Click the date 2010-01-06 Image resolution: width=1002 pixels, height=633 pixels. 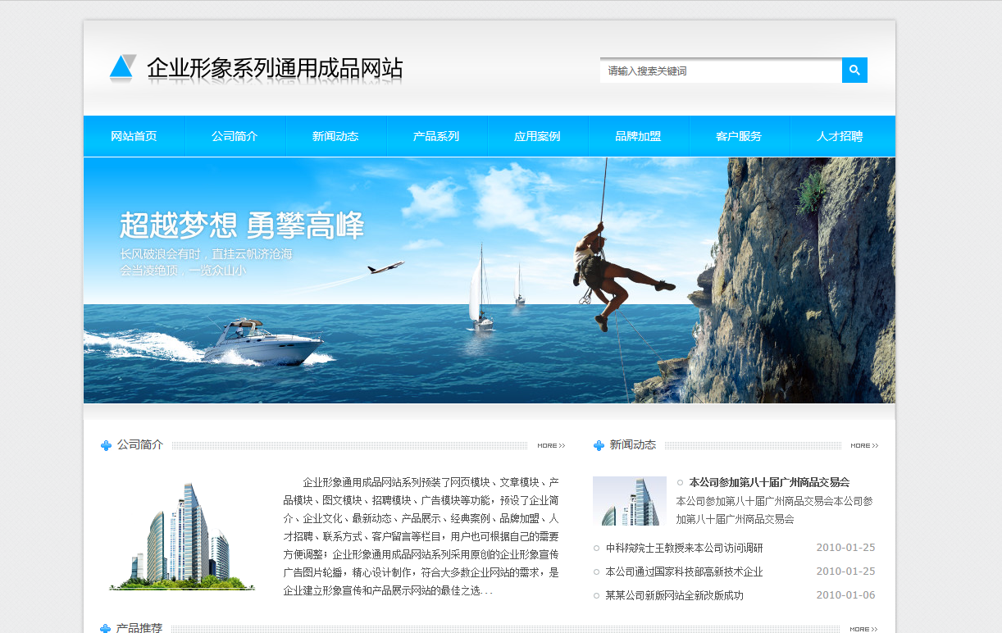coord(845,595)
